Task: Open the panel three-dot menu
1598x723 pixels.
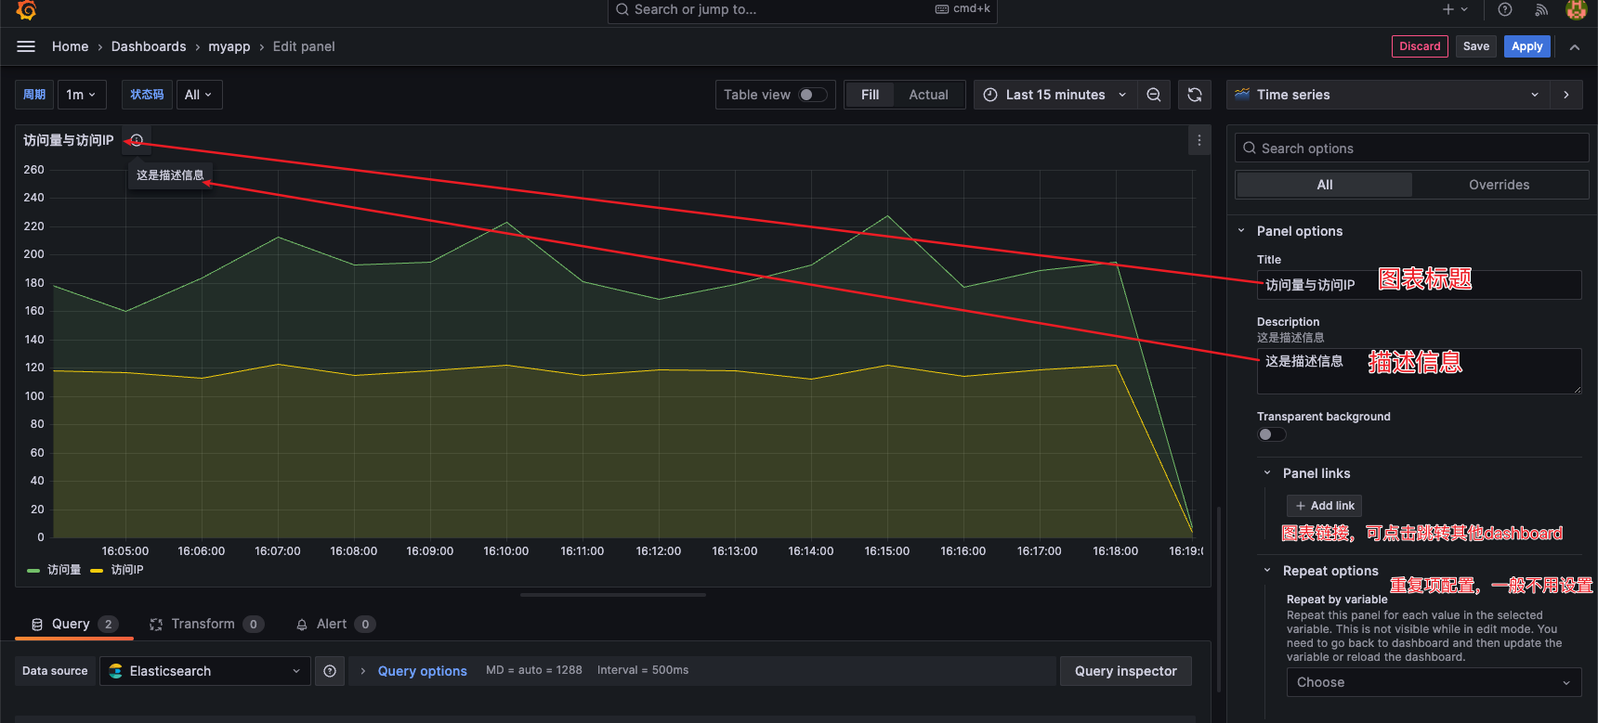Action: click(1199, 140)
